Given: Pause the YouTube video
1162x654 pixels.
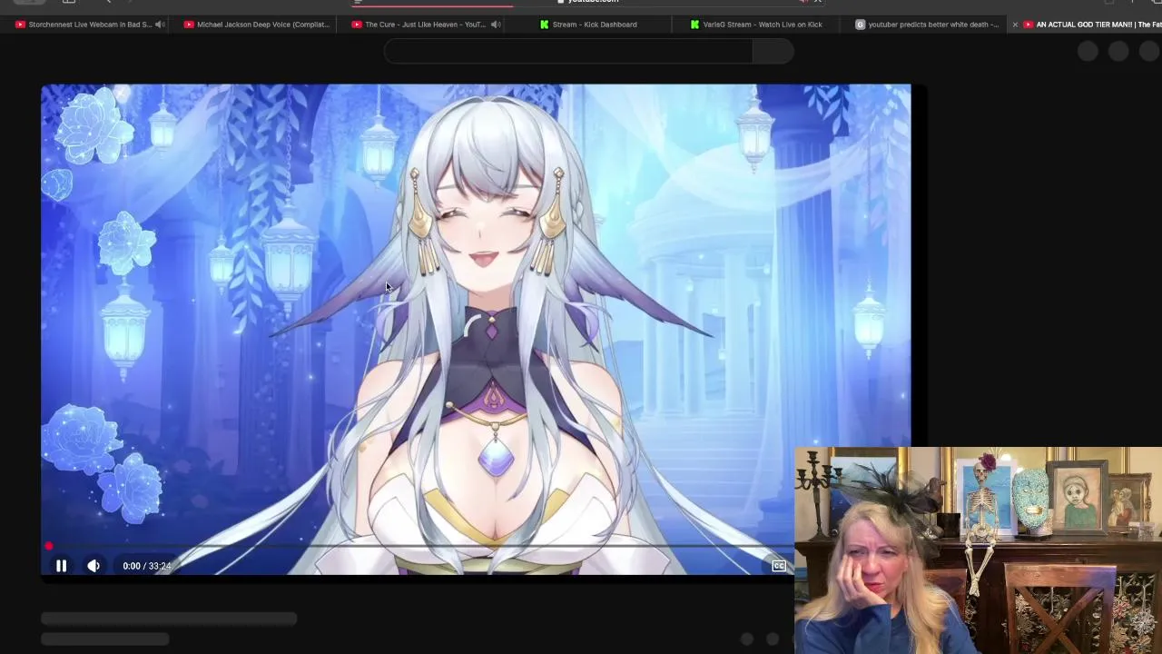Looking at the screenshot, I should coord(61,566).
